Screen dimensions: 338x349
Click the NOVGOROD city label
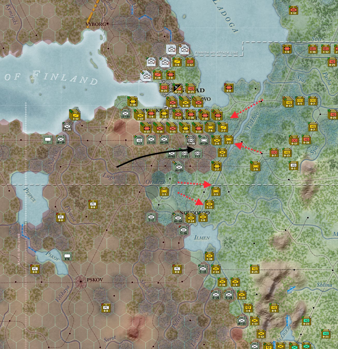pyautogui.click(x=195, y=213)
